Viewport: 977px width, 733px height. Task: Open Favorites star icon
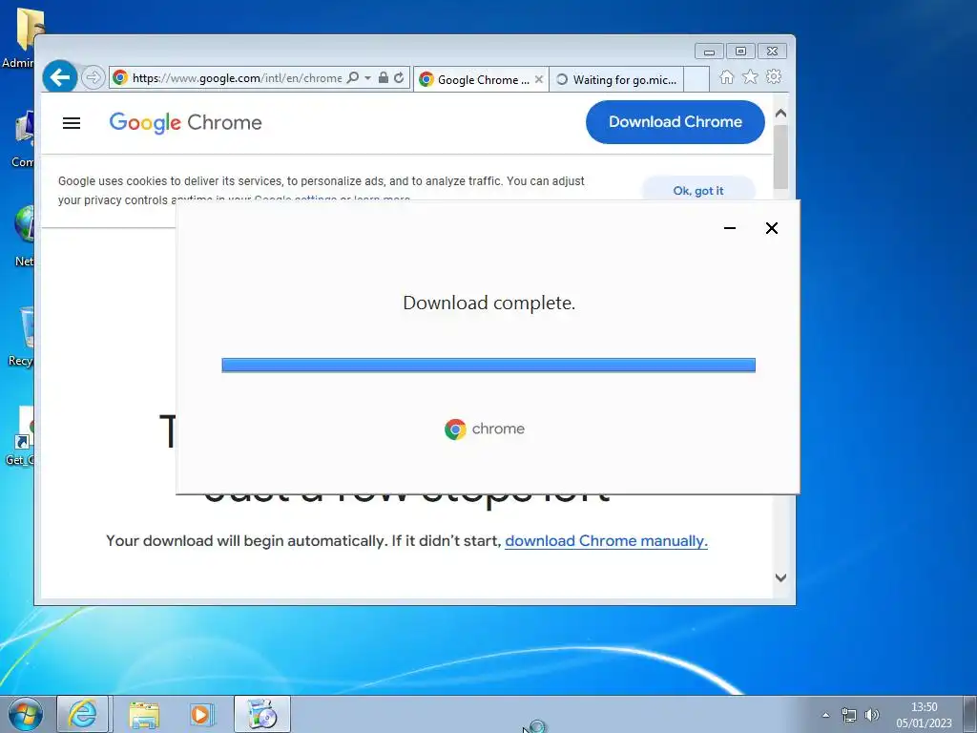click(750, 76)
